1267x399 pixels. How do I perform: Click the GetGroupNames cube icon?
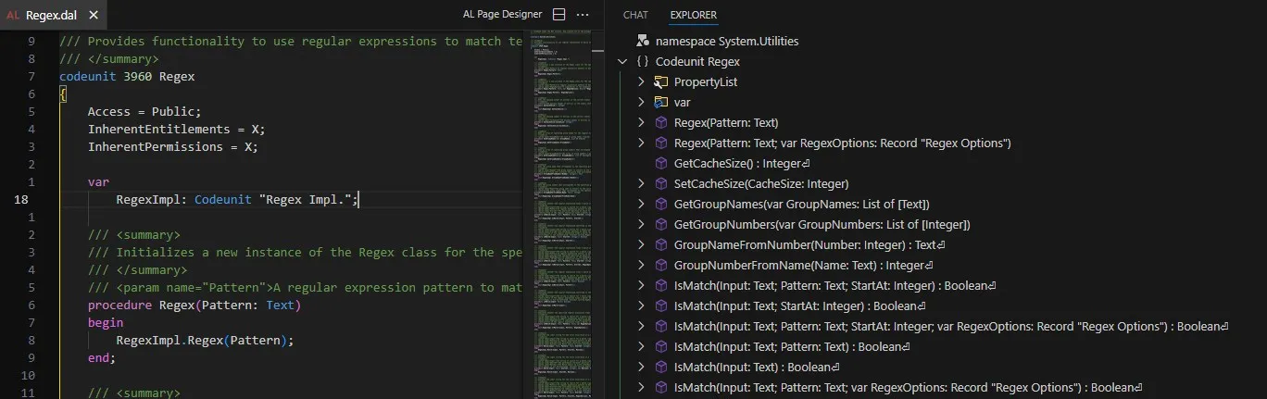(x=660, y=204)
